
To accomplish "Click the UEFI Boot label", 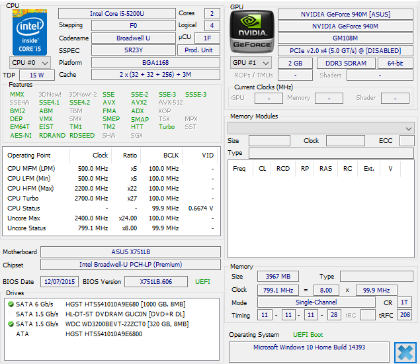I will click(x=308, y=335).
